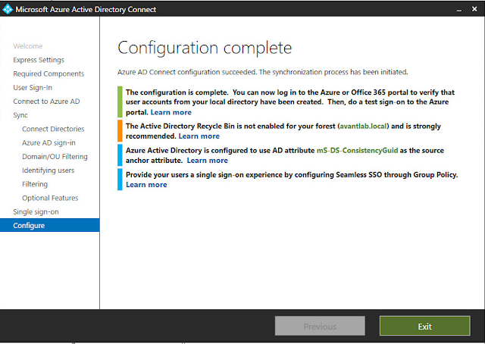This screenshot has height=344, width=485.
Task: Close the Azure AD Connect window
Action: point(474,9)
